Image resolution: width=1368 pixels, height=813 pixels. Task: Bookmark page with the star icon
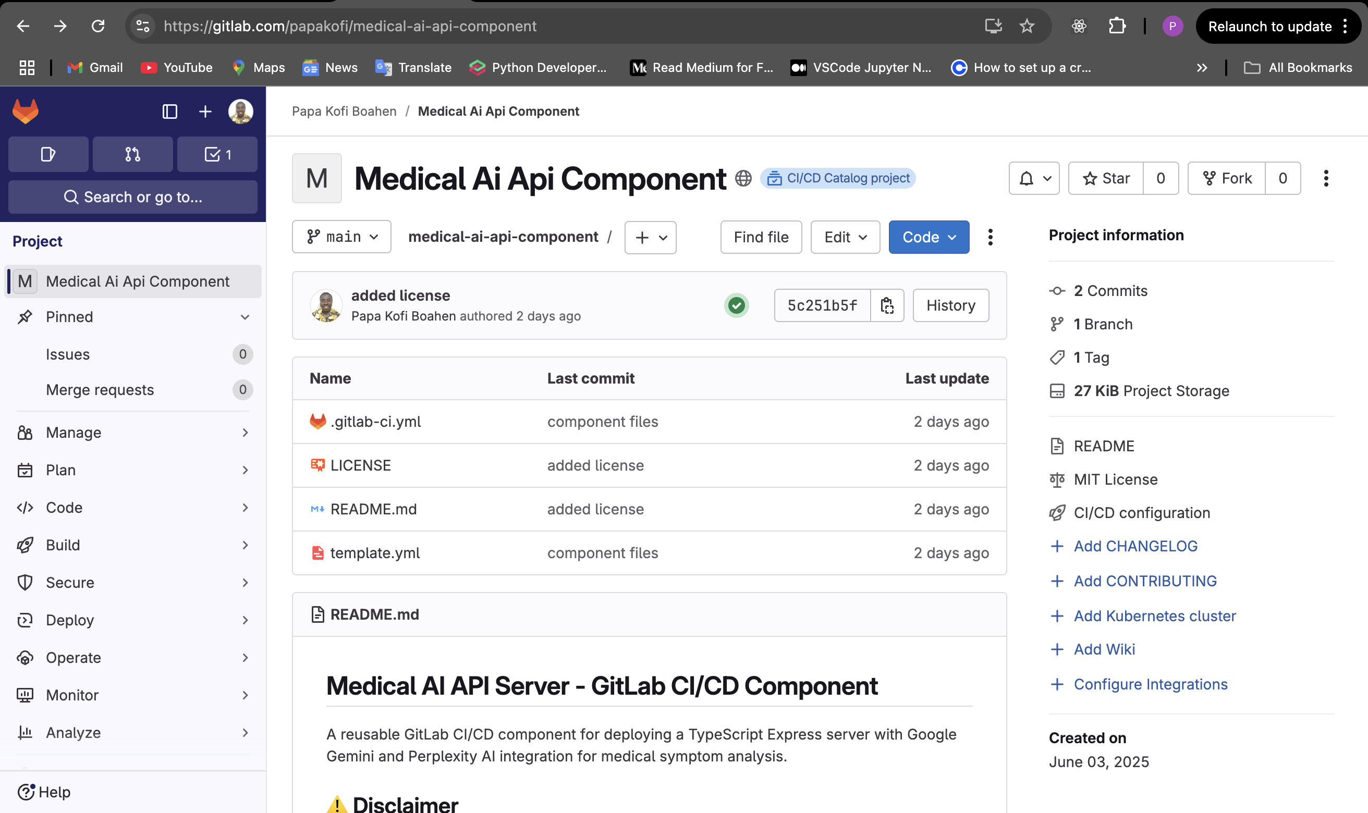(x=1027, y=26)
